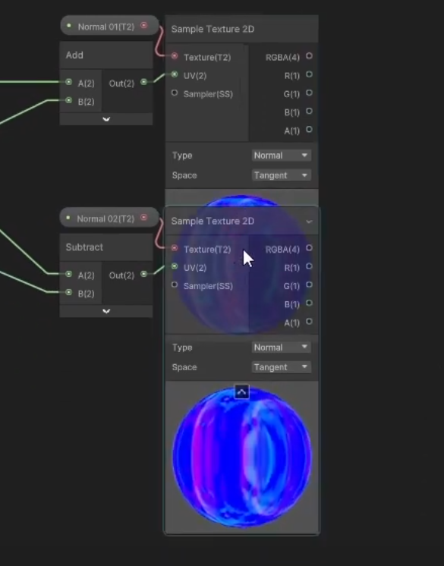Image resolution: width=444 pixels, height=566 pixels.
Task: Click B(1) output port on lower Sample Texture 2D
Action: pos(309,303)
